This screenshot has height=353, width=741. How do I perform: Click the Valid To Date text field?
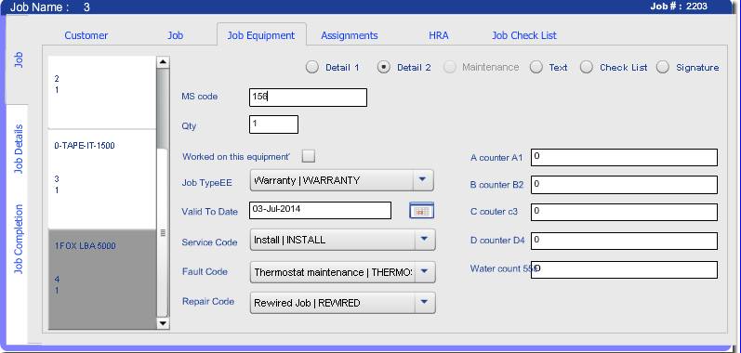click(x=321, y=211)
